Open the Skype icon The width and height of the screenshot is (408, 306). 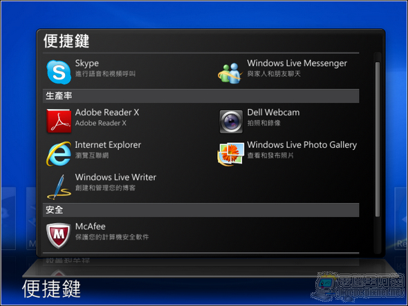tap(59, 72)
